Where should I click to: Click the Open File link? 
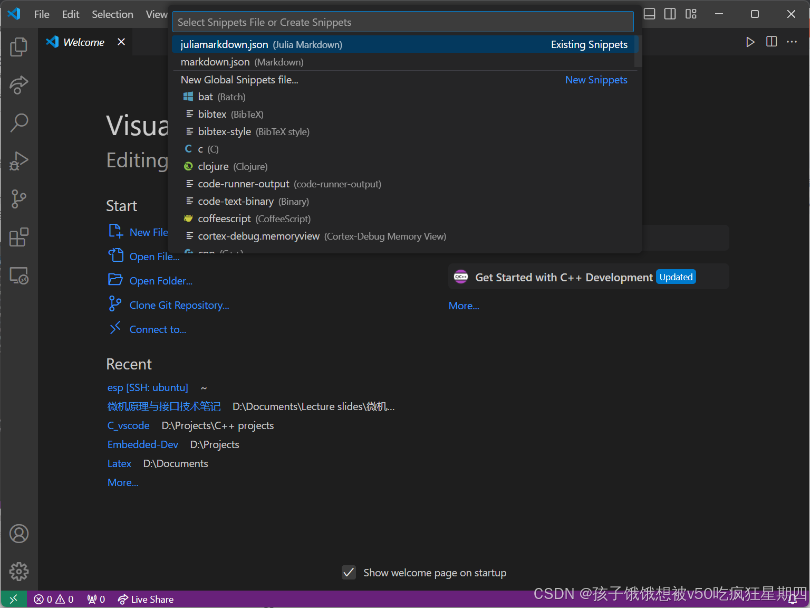click(x=155, y=256)
